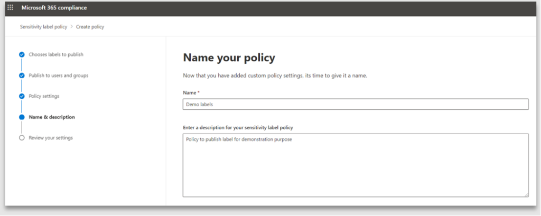541x216 pixels.
Task: Click the breadcrumb chevron separator
Action: click(72, 27)
